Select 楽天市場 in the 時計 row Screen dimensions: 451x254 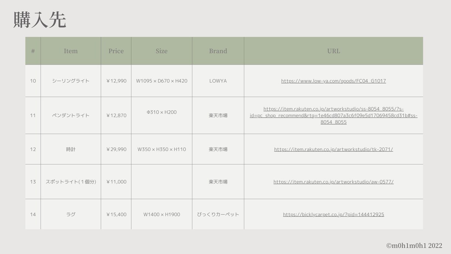click(x=218, y=149)
